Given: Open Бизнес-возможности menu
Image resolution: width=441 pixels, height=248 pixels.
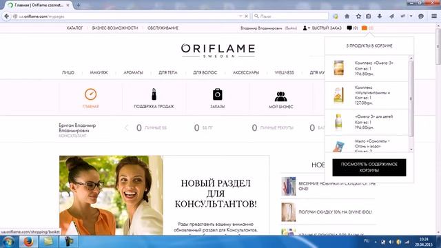Looking at the screenshot, I should point(115,28).
